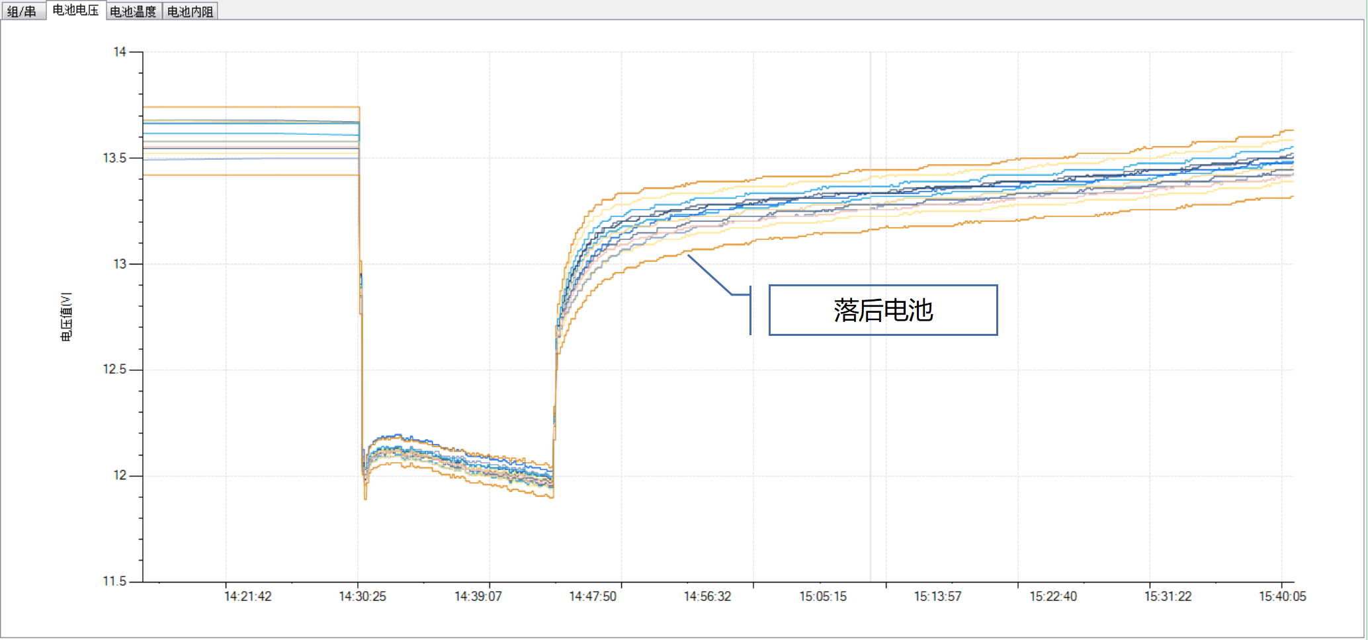Click the 14:21:42 time axis label
This screenshot has width=1368, height=640.
tap(247, 596)
